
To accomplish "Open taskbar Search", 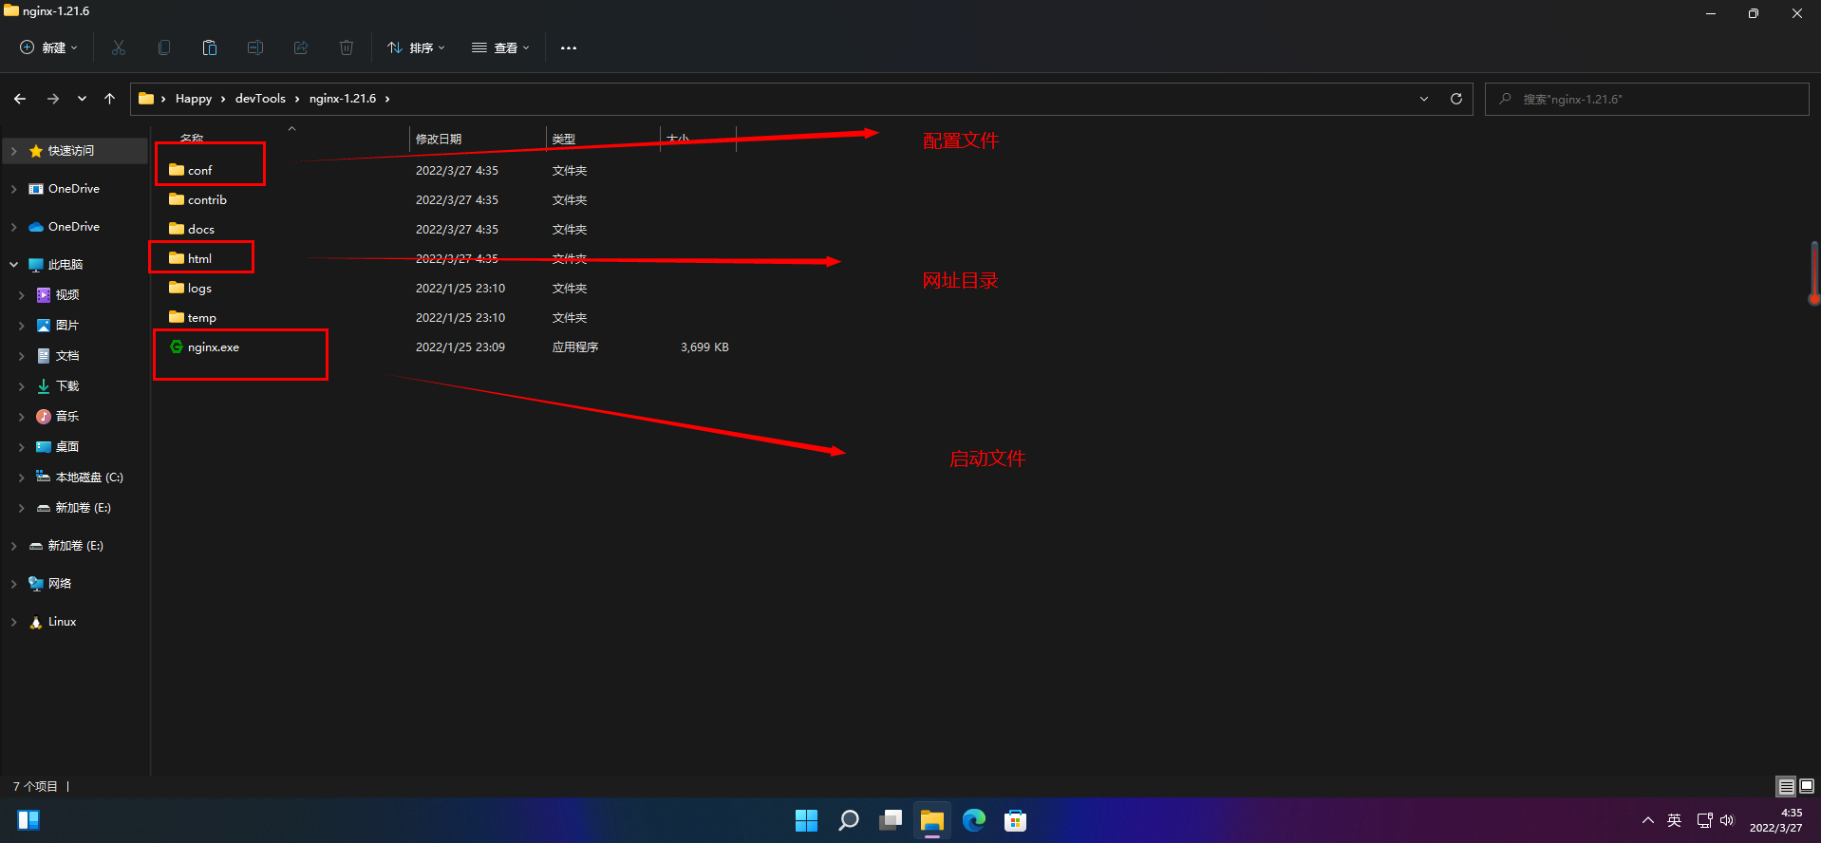I will (849, 820).
